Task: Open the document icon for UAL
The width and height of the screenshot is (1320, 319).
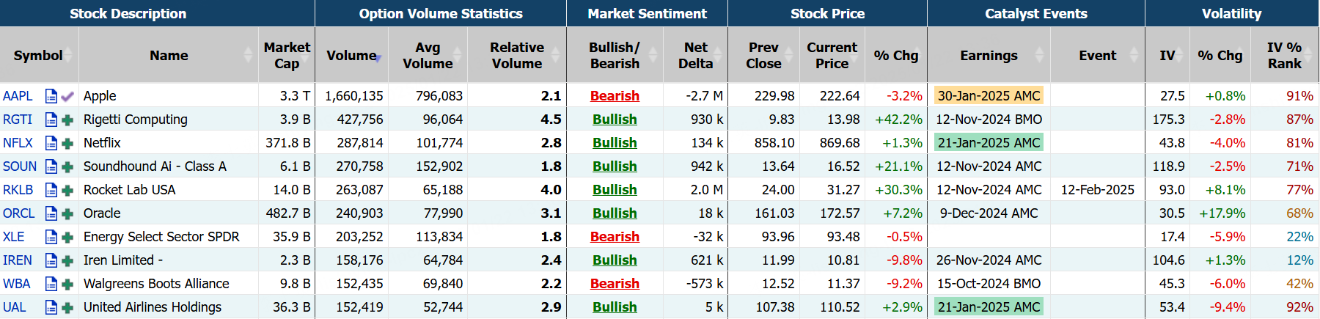Action: (x=51, y=307)
